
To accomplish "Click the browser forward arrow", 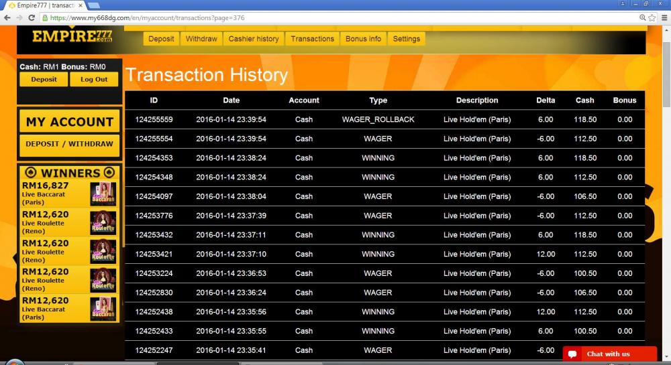I will pos(19,18).
